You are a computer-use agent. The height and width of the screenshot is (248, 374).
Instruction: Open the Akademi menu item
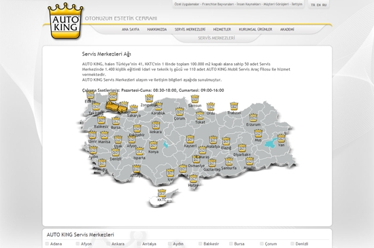pyautogui.click(x=287, y=29)
